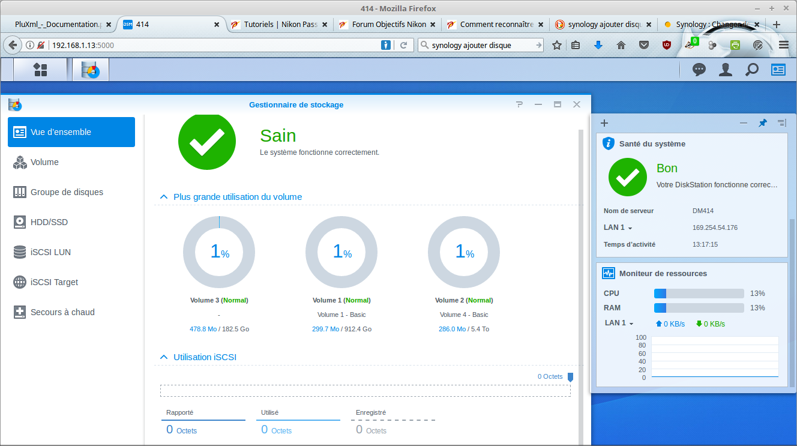Click the Firefox reload button
Screen dimensions: 797x446
404,45
